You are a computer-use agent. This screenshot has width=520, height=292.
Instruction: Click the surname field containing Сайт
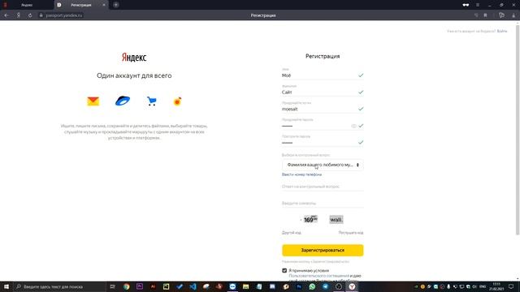tap(323, 92)
